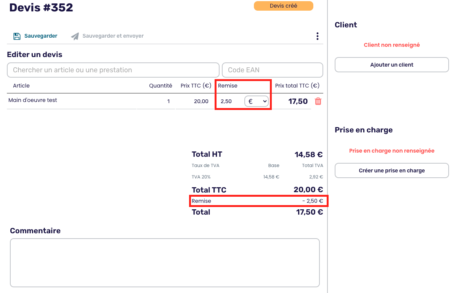Edit the Prix TTC 20,00 field
Screen dimensions: 454x293
tap(194, 102)
